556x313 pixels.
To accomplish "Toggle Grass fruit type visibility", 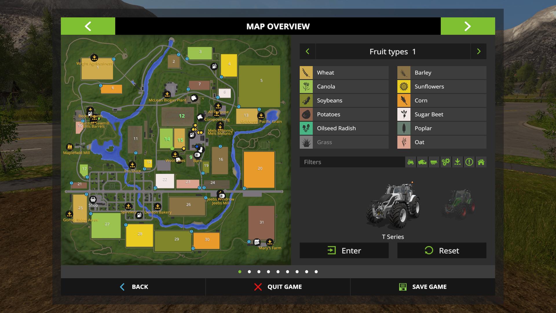I will (x=344, y=142).
